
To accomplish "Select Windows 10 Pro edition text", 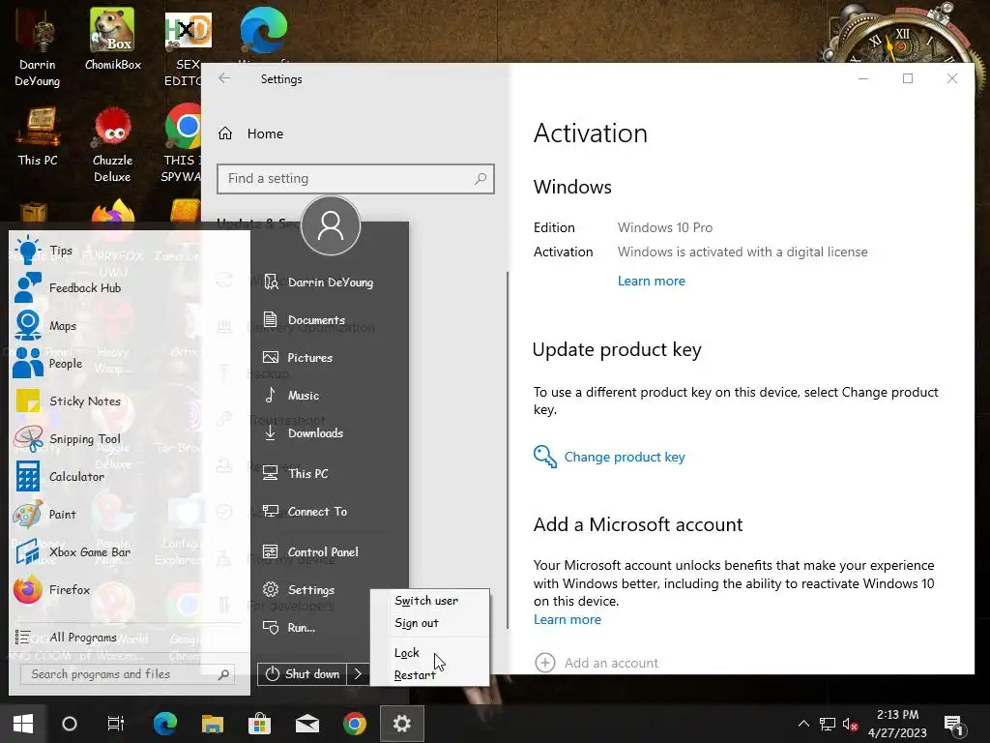I will point(665,227).
